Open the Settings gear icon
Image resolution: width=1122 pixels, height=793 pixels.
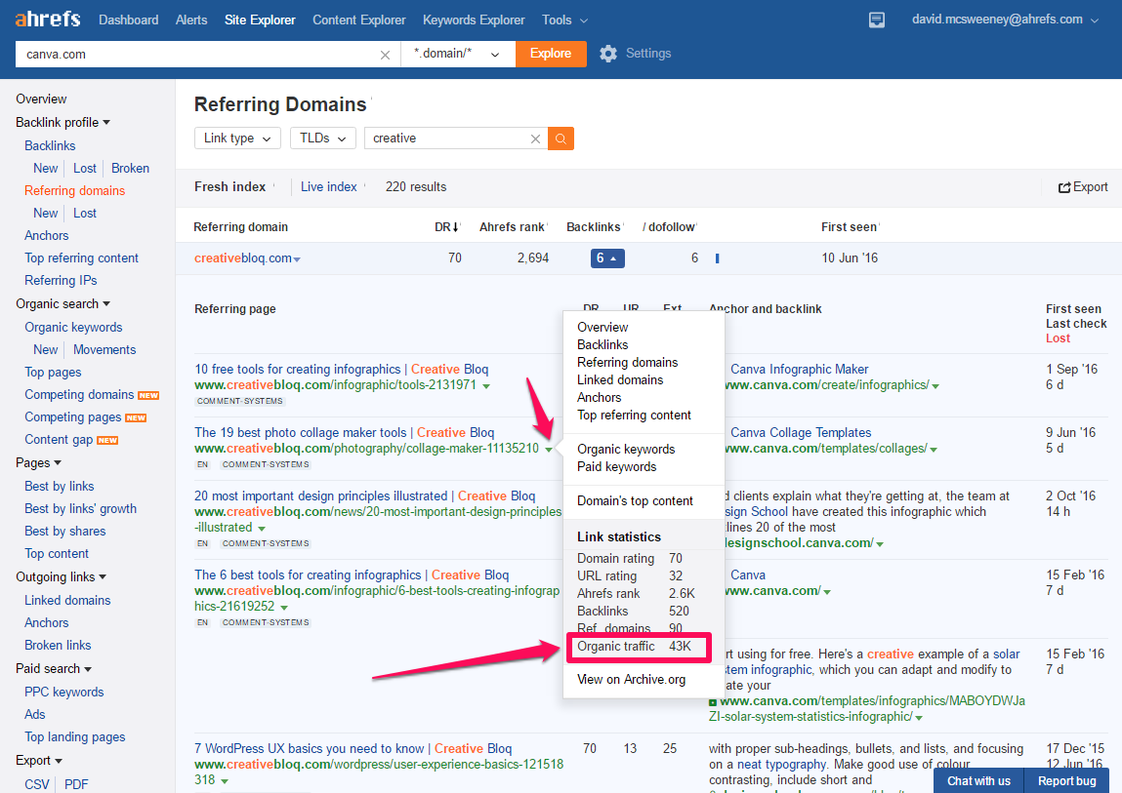608,54
